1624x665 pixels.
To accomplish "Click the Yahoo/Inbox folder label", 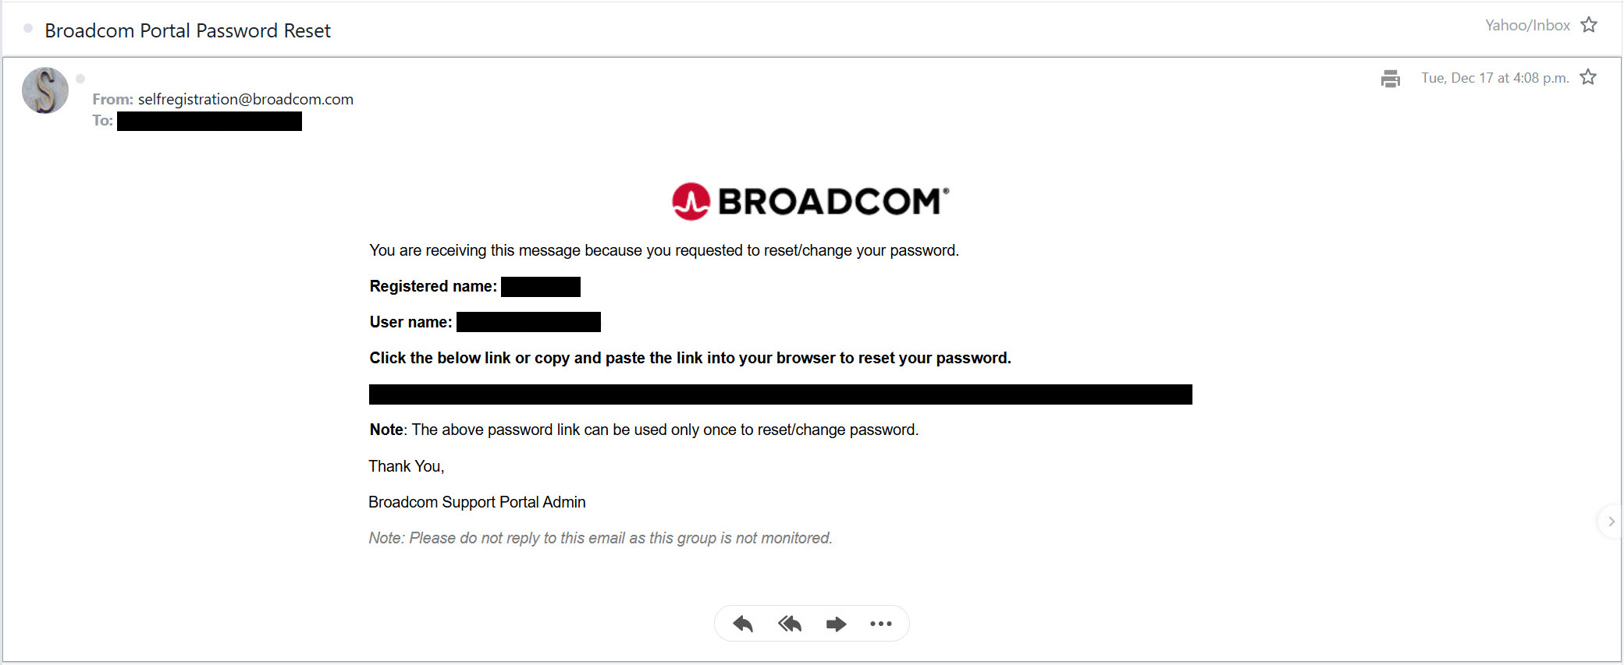I will (x=1527, y=26).
